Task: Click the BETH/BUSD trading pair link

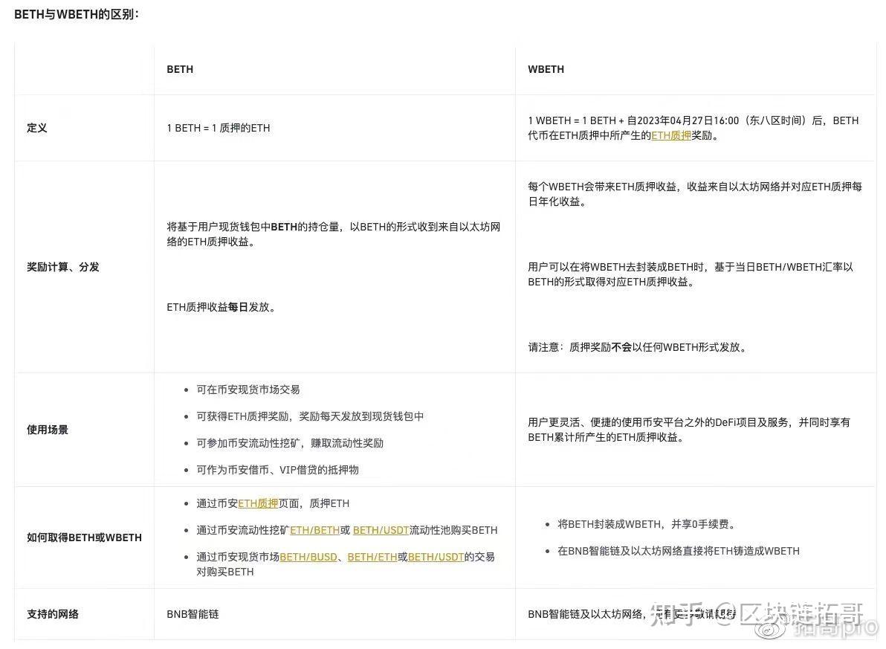Action: pyautogui.click(x=307, y=556)
